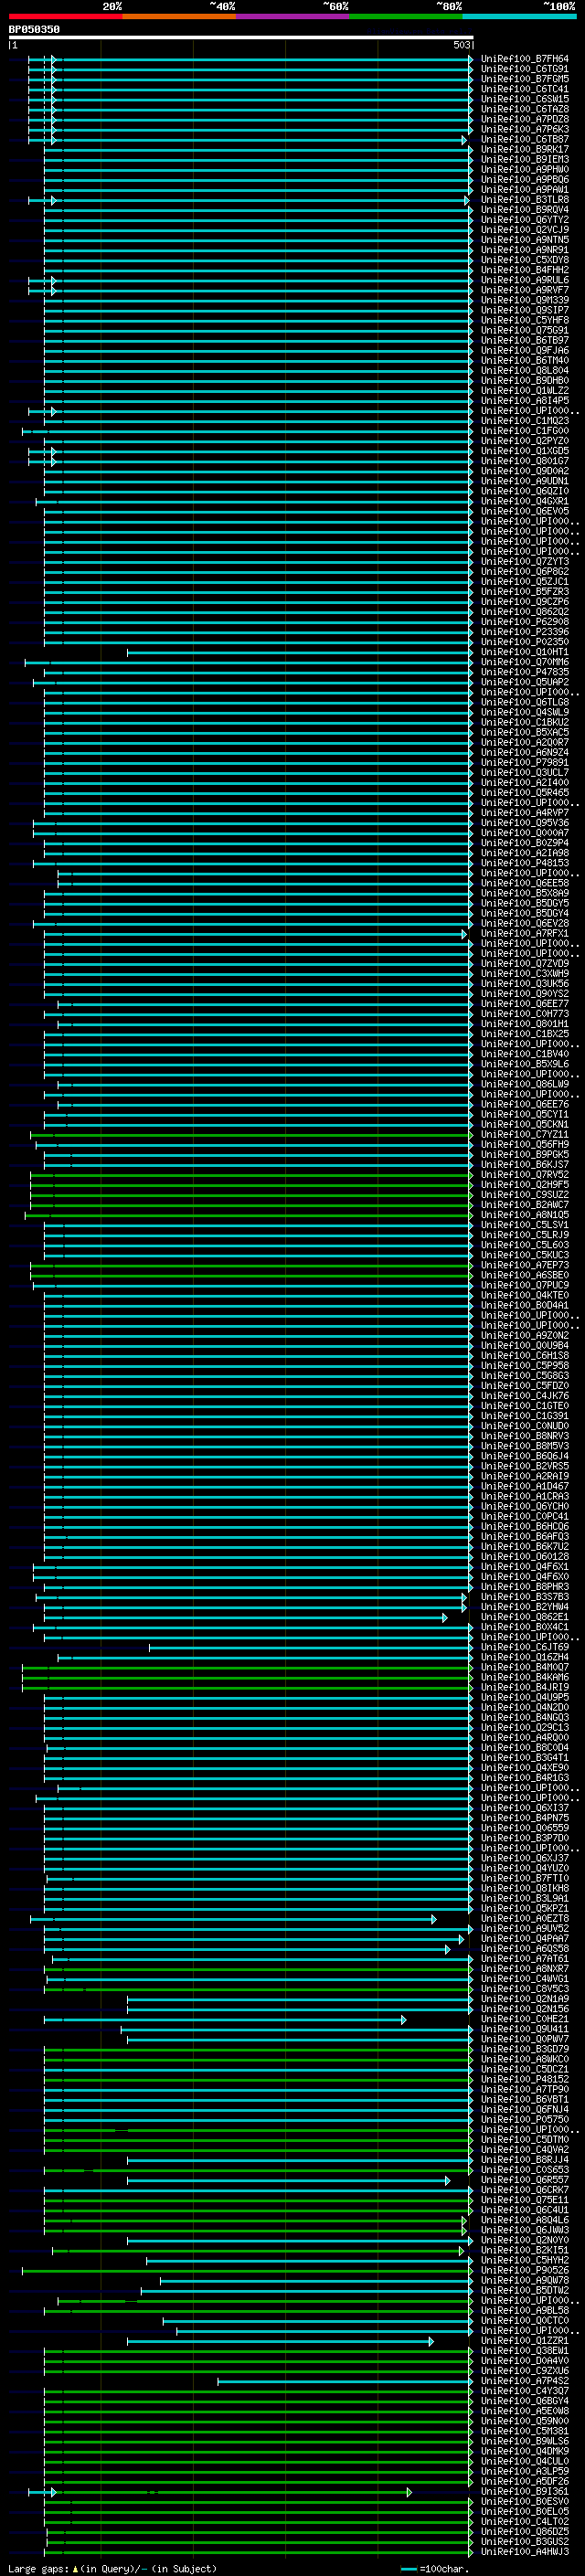
Task: Select hit label UniRef100_B7FGM5
Action: (524, 79)
